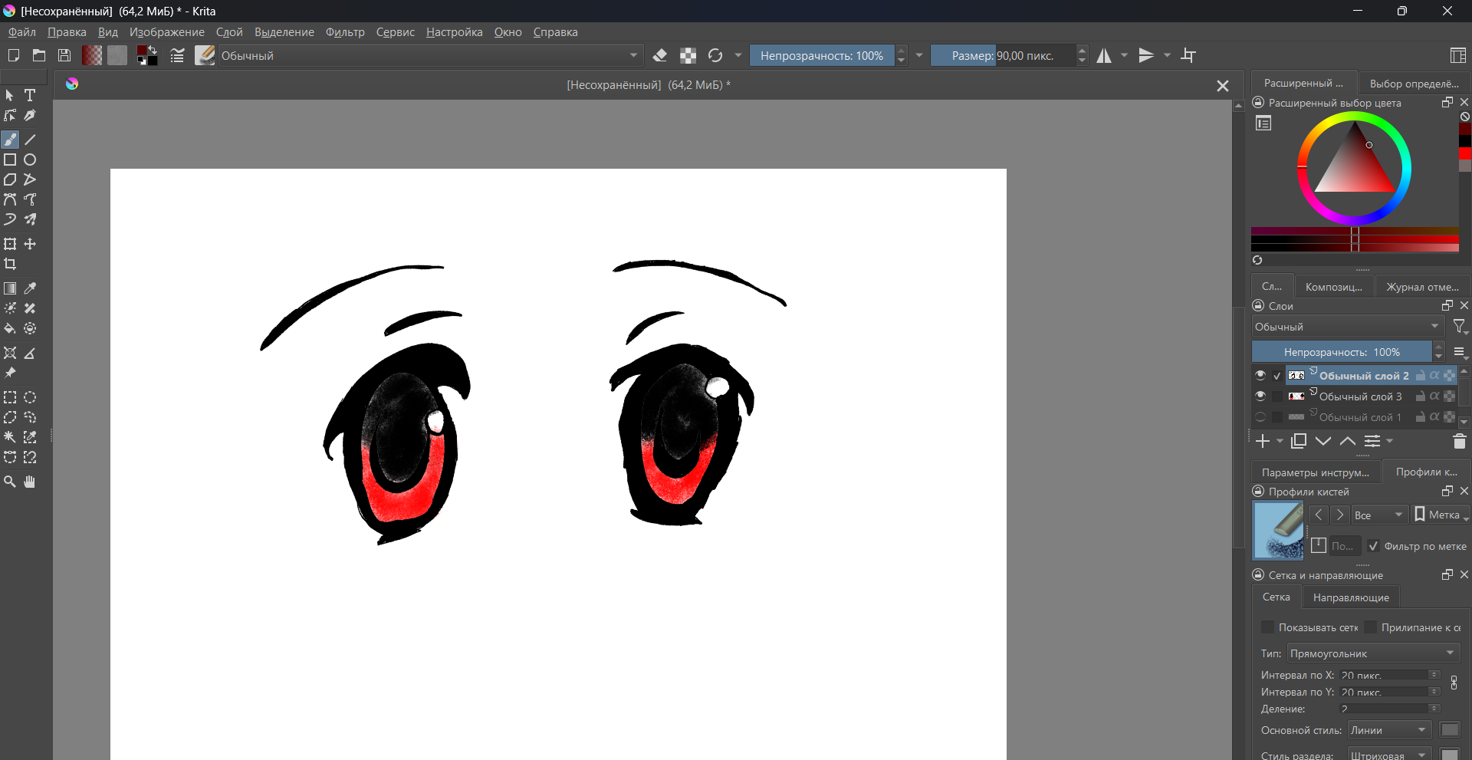This screenshot has height=760, width=1472.
Task: Open the Фильтр menu
Action: pos(344,32)
